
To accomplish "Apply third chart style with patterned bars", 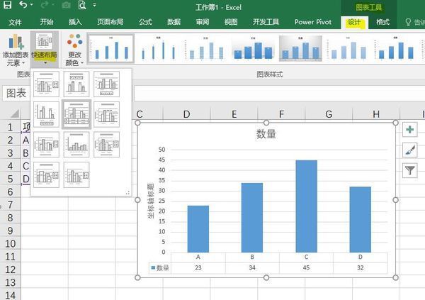I will pos(206,48).
